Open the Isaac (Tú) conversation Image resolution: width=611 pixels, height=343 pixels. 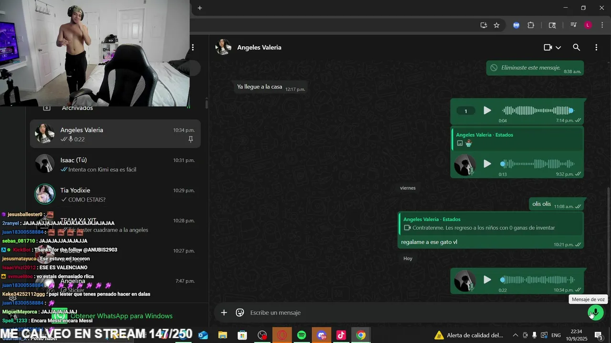115,164
